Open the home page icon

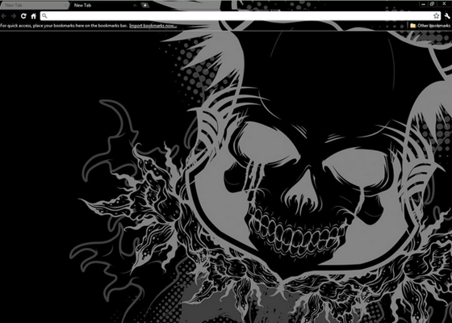[x=33, y=16]
